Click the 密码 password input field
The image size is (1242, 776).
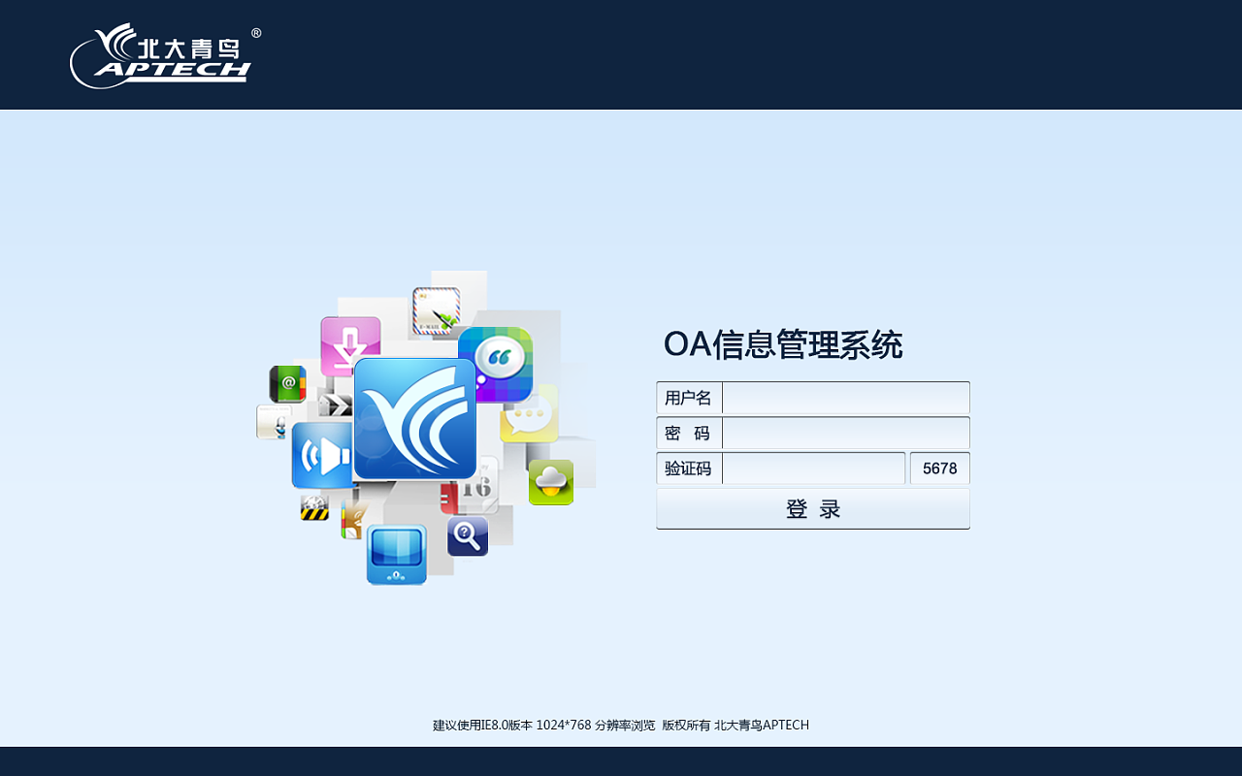[x=844, y=433]
